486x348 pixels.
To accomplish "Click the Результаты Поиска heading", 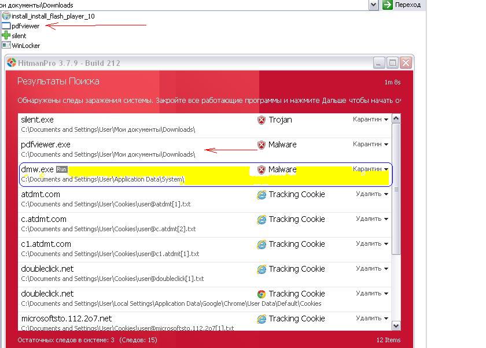I will 58,81.
